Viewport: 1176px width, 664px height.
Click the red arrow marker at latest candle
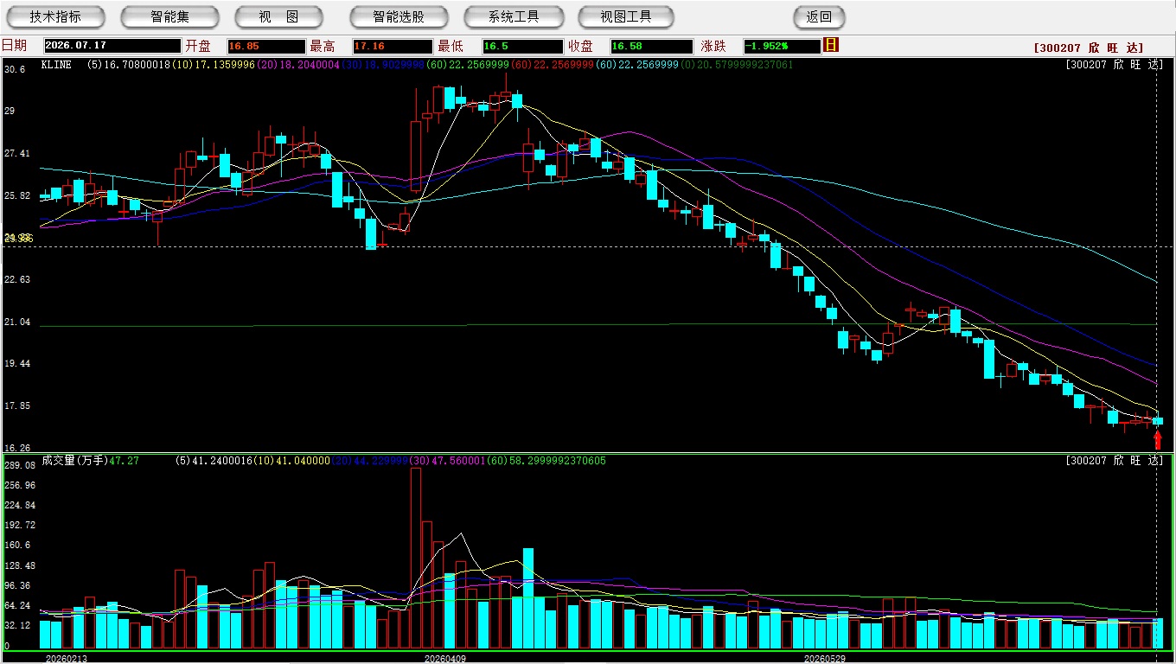click(x=1158, y=439)
